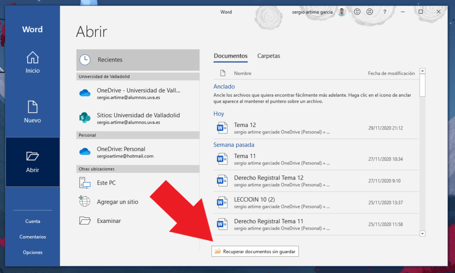This screenshot has height=273, width=455.
Task: Click the Agregar un sitio globe icon
Action: coord(84,201)
